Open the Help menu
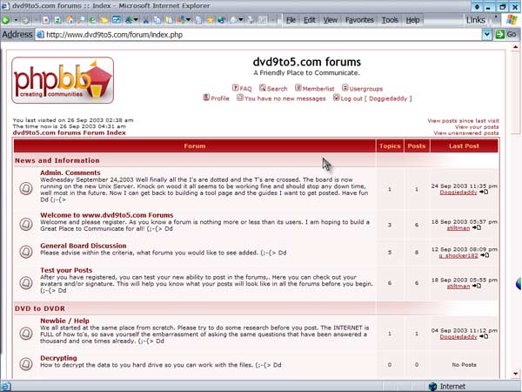This screenshot has height=392, width=522. point(412,20)
